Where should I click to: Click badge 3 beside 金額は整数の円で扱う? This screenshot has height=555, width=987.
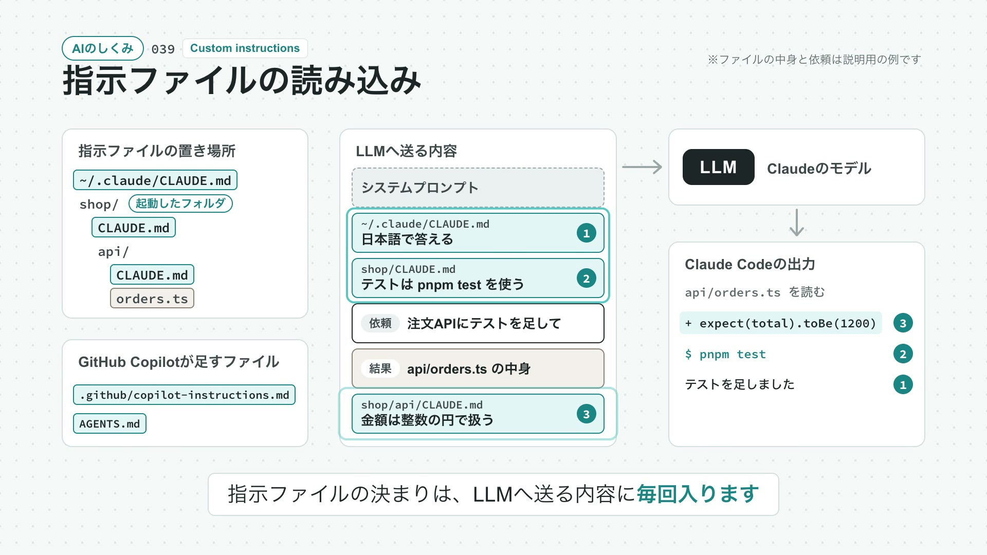pos(586,414)
